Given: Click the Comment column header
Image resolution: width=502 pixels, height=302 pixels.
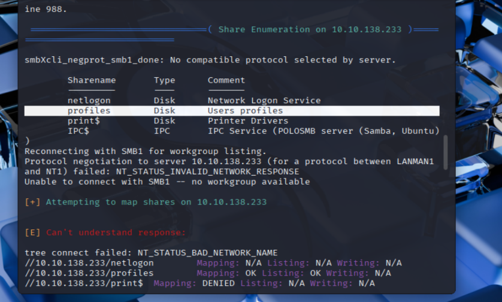Looking at the screenshot, I should click(226, 80).
